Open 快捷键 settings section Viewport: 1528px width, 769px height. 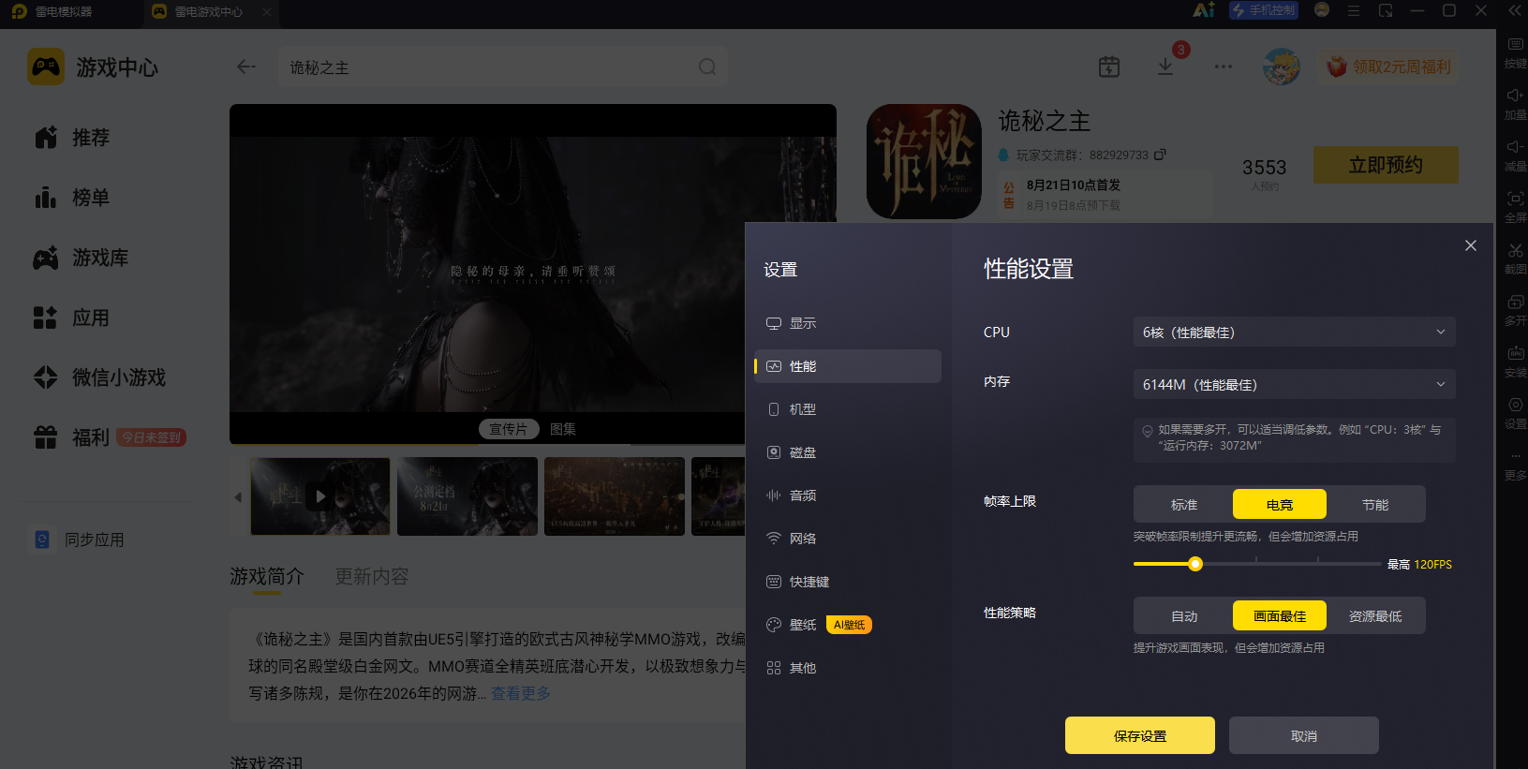[x=848, y=582]
